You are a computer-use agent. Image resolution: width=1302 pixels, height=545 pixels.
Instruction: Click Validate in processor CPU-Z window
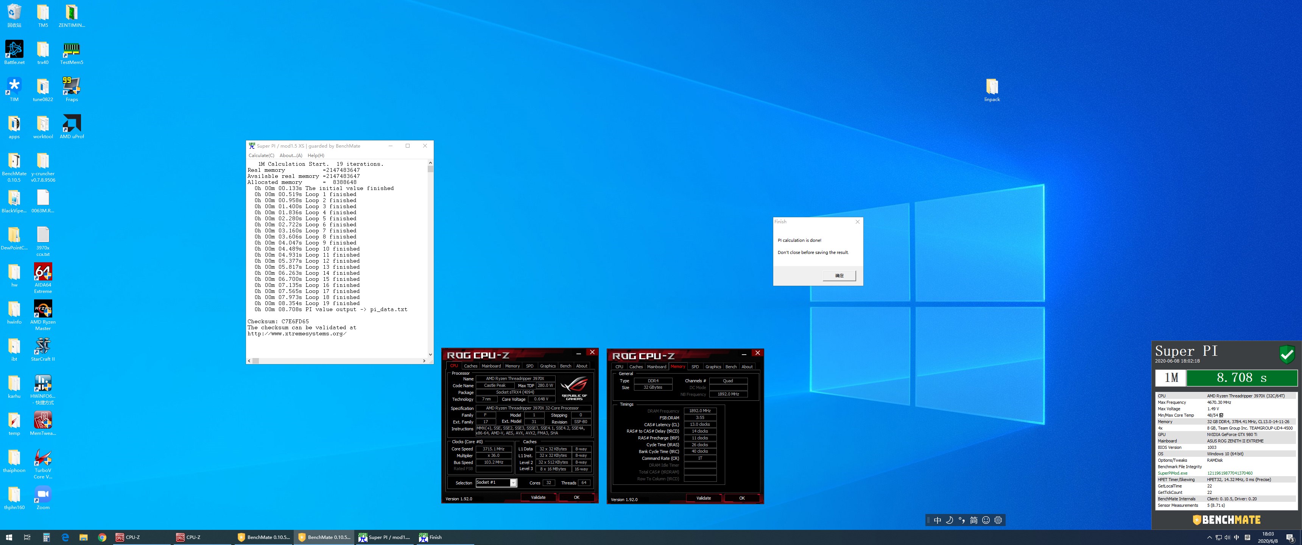tap(538, 497)
